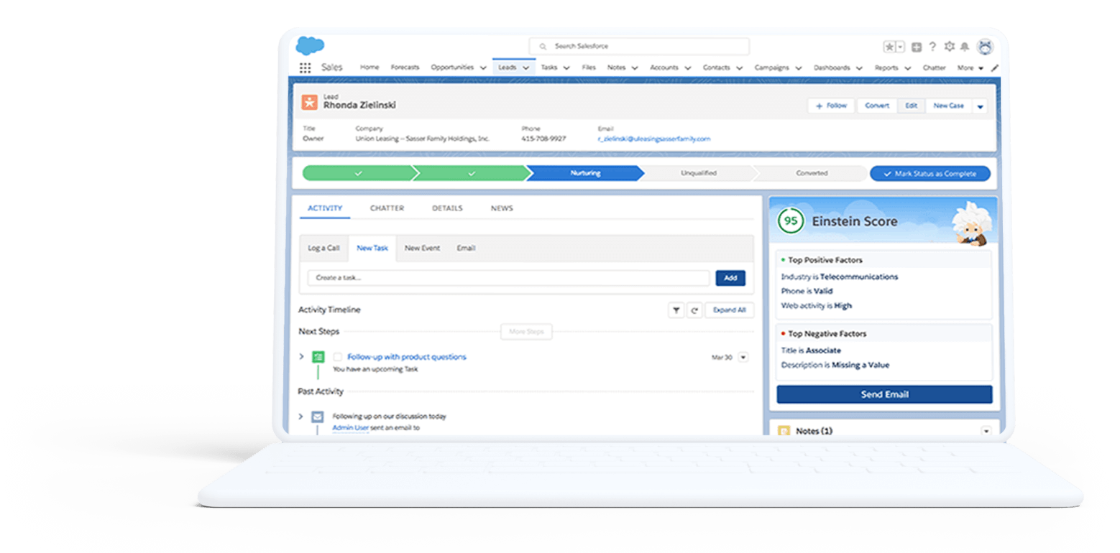Open the Leads tab dropdown arrow
Viewport: 1120px width, 553px height.
coord(525,68)
